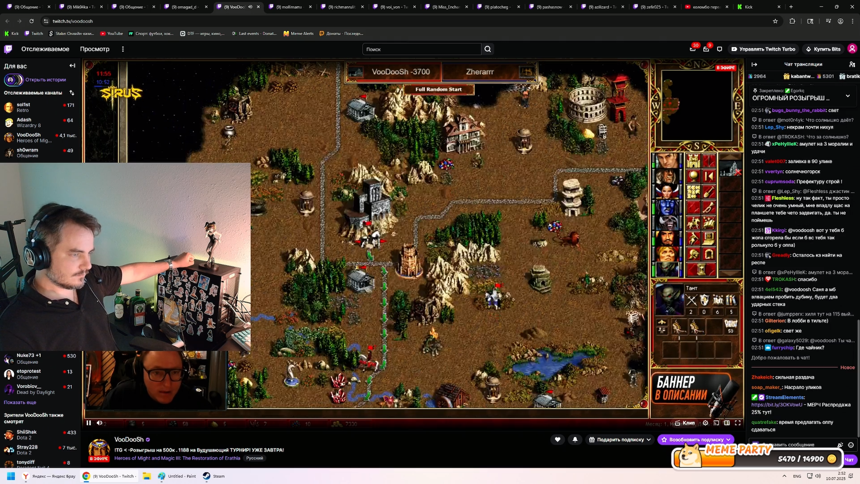Mute the stream player volume

[99, 423]
